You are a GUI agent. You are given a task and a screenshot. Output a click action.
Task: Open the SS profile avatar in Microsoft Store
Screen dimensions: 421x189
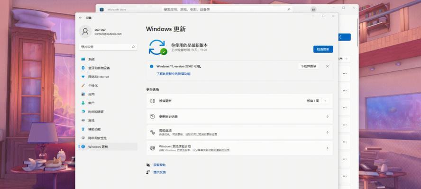[x=313, y=9]
